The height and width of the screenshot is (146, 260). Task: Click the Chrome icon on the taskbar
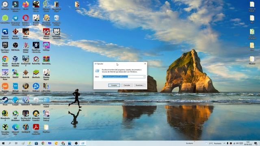click(43, 143)
